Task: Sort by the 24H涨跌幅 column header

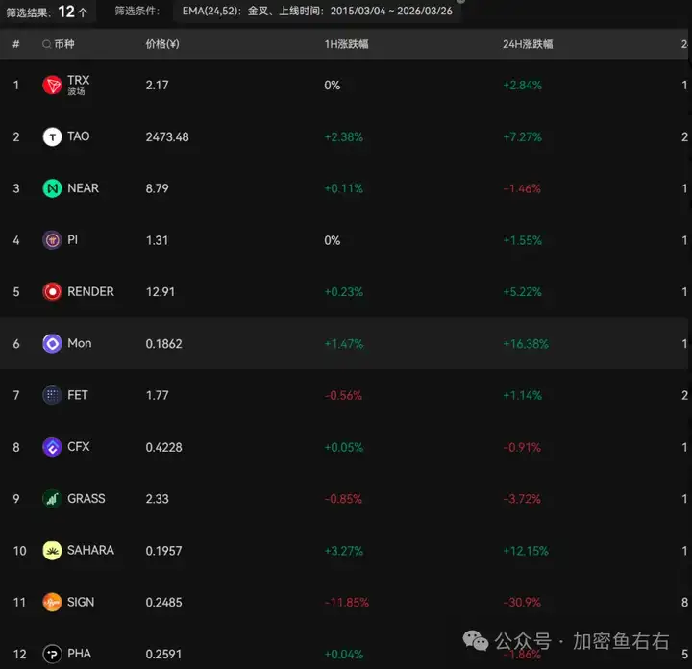Action: pos(528,44)
